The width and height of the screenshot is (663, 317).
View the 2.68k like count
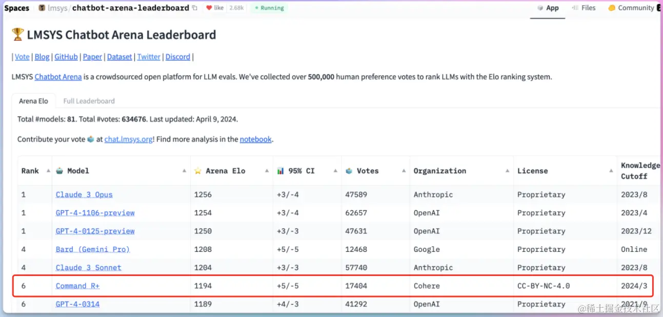(236, 8)
